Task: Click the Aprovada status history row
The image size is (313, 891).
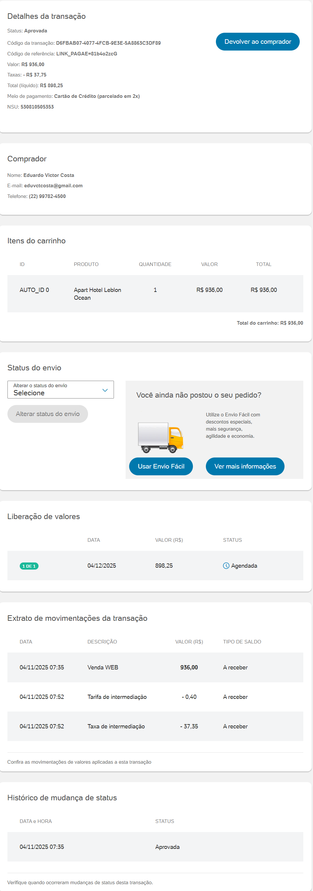Action: (x=155, y=846)
